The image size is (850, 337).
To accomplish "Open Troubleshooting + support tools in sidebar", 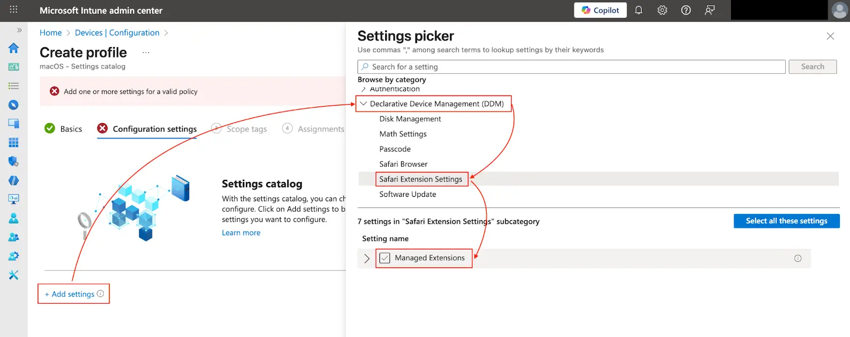I will [14, 275].
